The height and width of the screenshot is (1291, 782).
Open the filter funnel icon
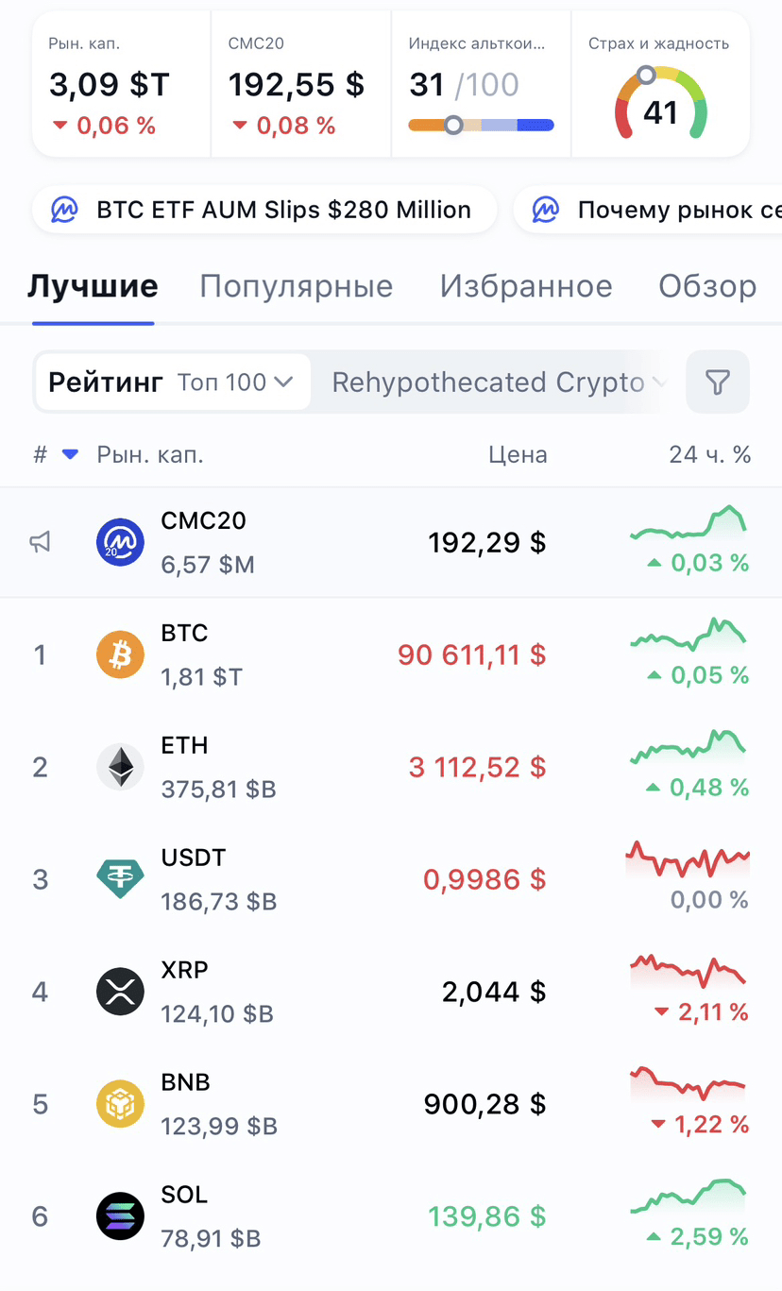tap(718, 382)
